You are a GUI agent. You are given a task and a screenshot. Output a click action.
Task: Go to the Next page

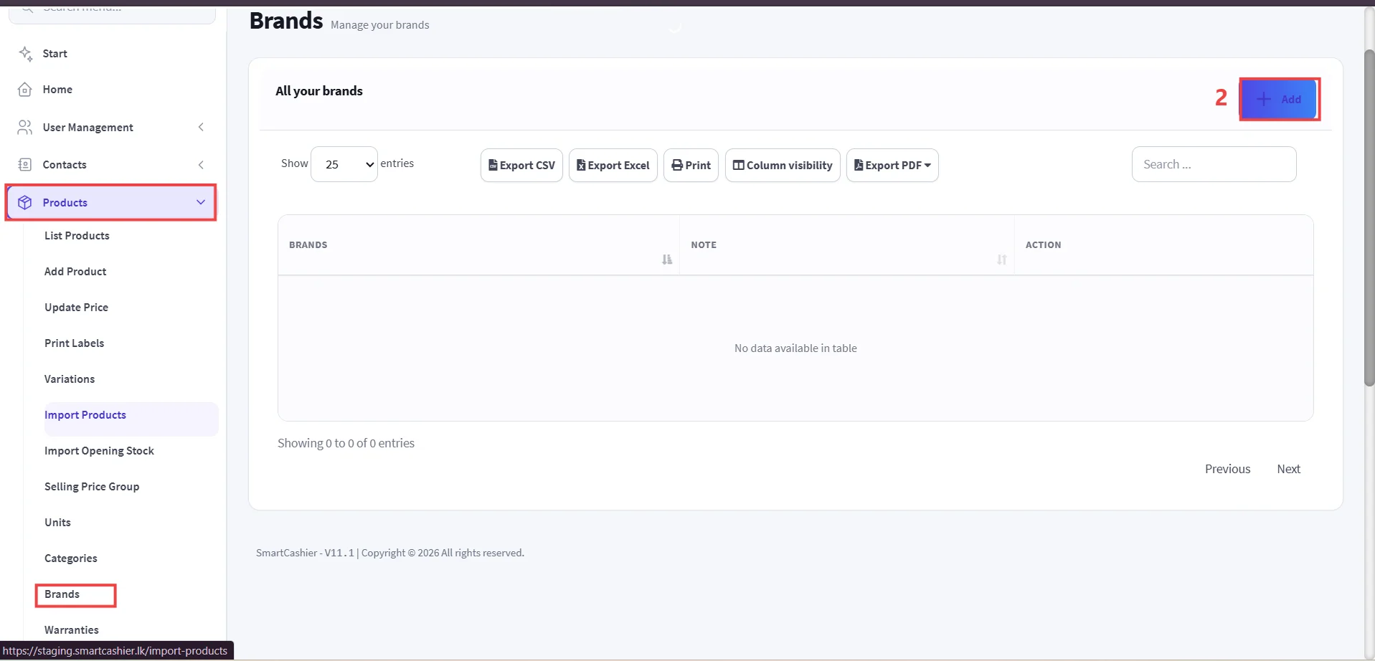(1288, 469)
